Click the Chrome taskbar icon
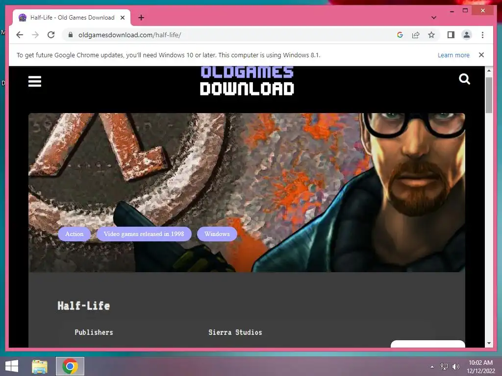Image resolution: width=502 pixels, height=376 pixels. click(x=70, y=366)
